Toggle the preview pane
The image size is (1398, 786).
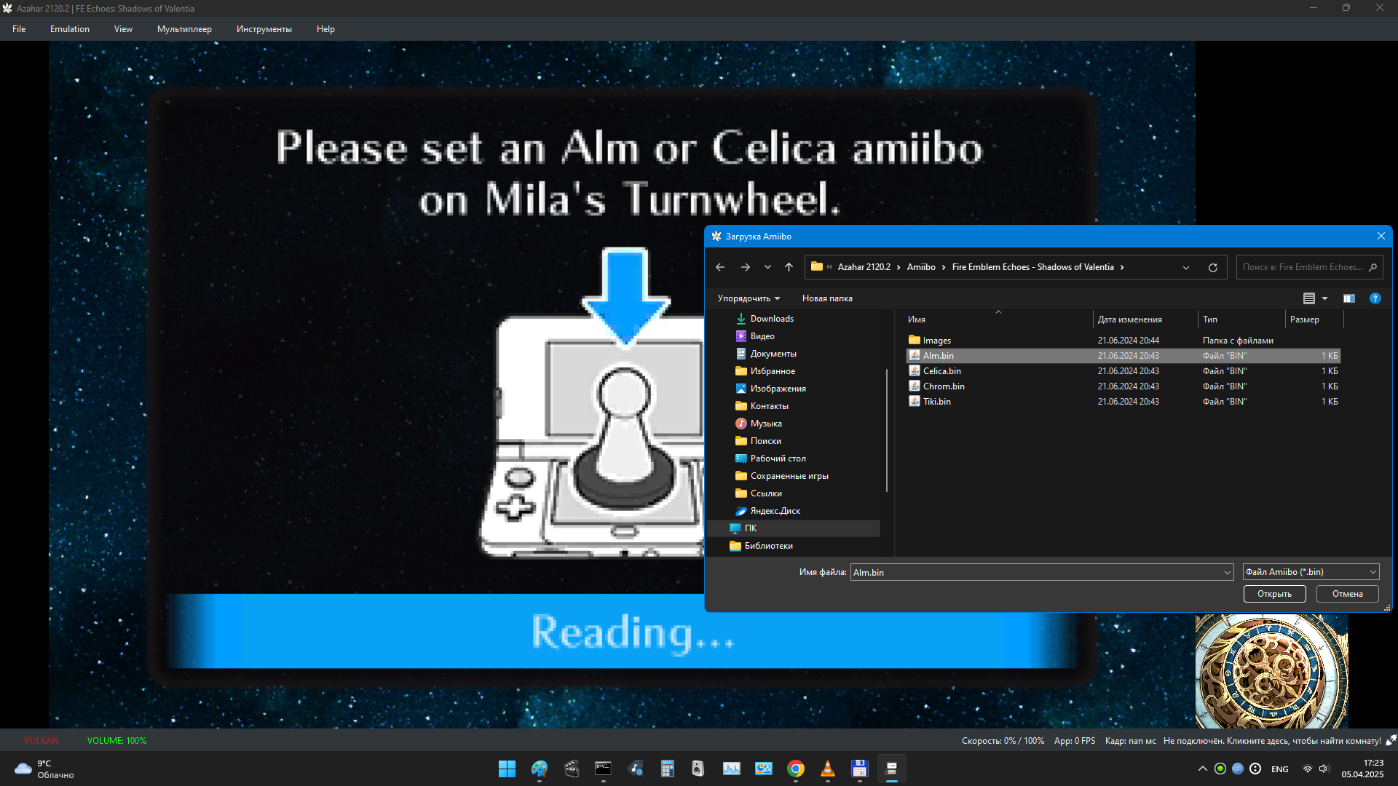tap(1349, 298)
